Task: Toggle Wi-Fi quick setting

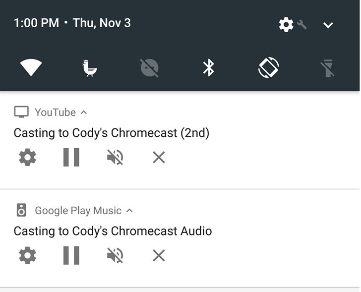Action: (31, 67)
